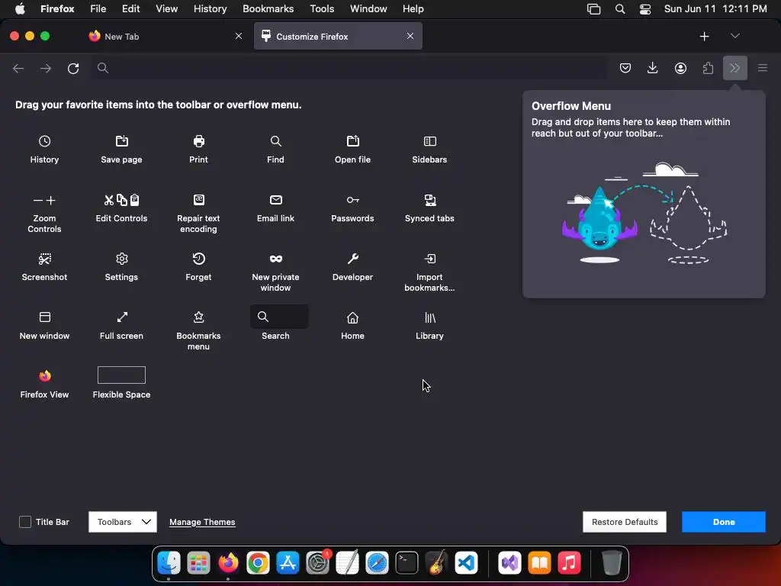Click the Passwords key icon

pos(352,200)
